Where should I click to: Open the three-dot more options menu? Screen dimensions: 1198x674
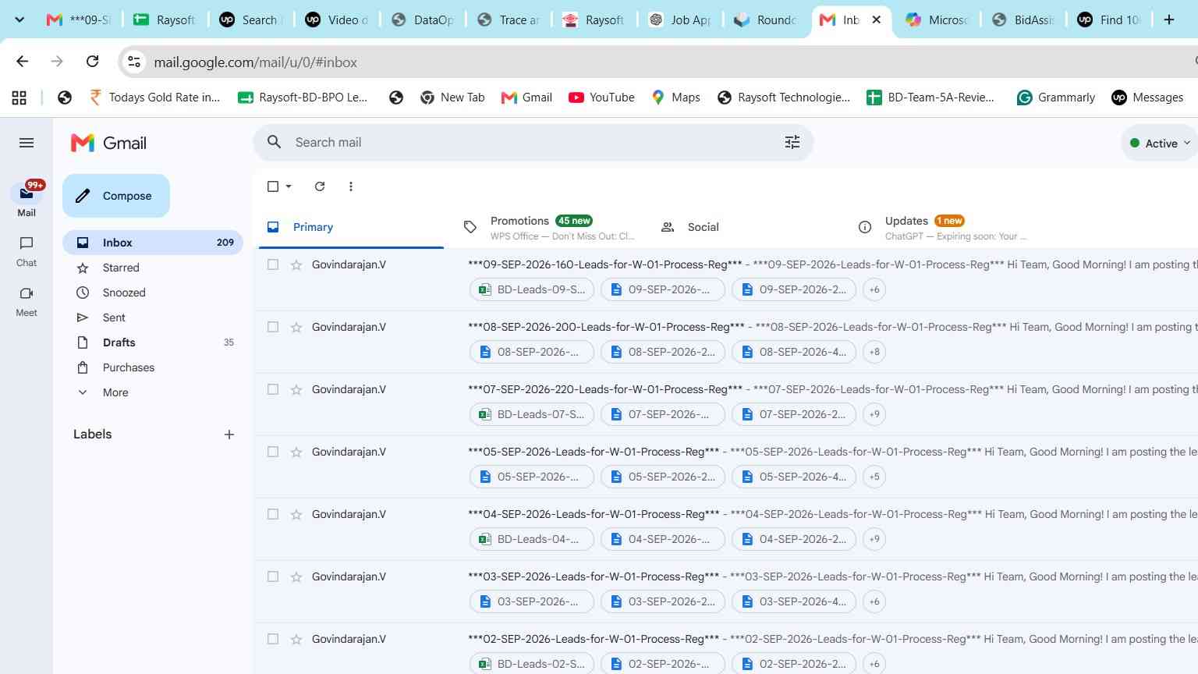(351, 186)
